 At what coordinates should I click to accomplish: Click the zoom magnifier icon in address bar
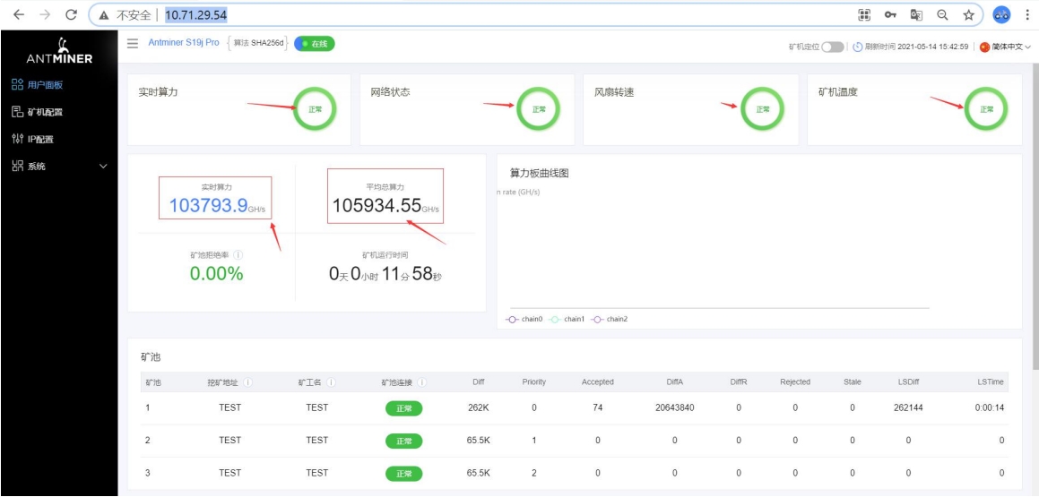(x=942, y=14)
